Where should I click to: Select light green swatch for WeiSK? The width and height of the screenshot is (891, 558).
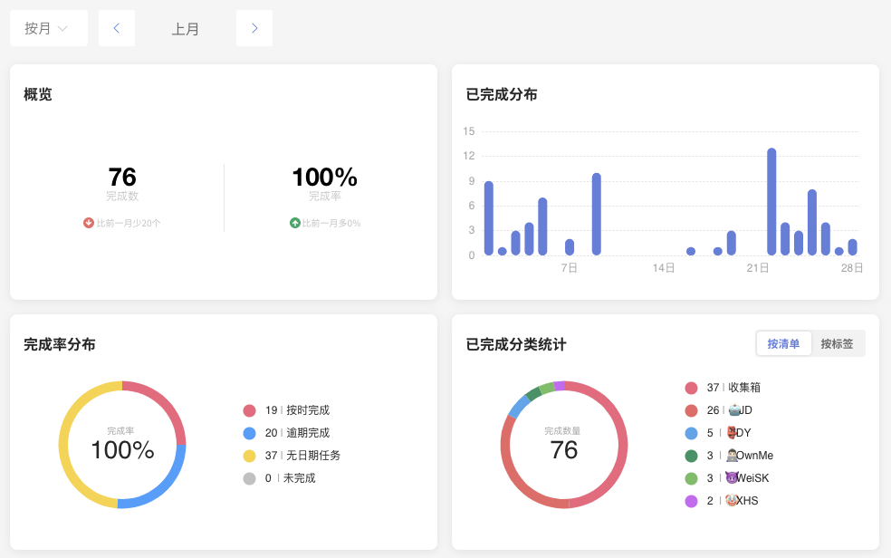[692, 478]
